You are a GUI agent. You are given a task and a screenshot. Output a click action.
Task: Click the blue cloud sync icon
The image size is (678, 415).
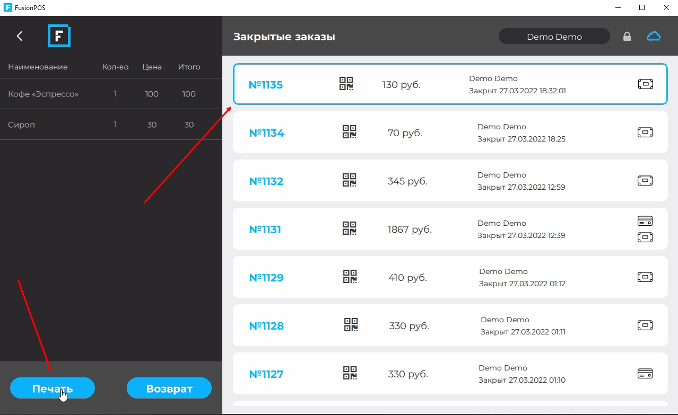[x=654, y=36]
